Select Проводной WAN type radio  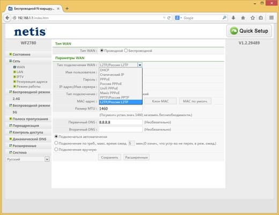[101, 51]
